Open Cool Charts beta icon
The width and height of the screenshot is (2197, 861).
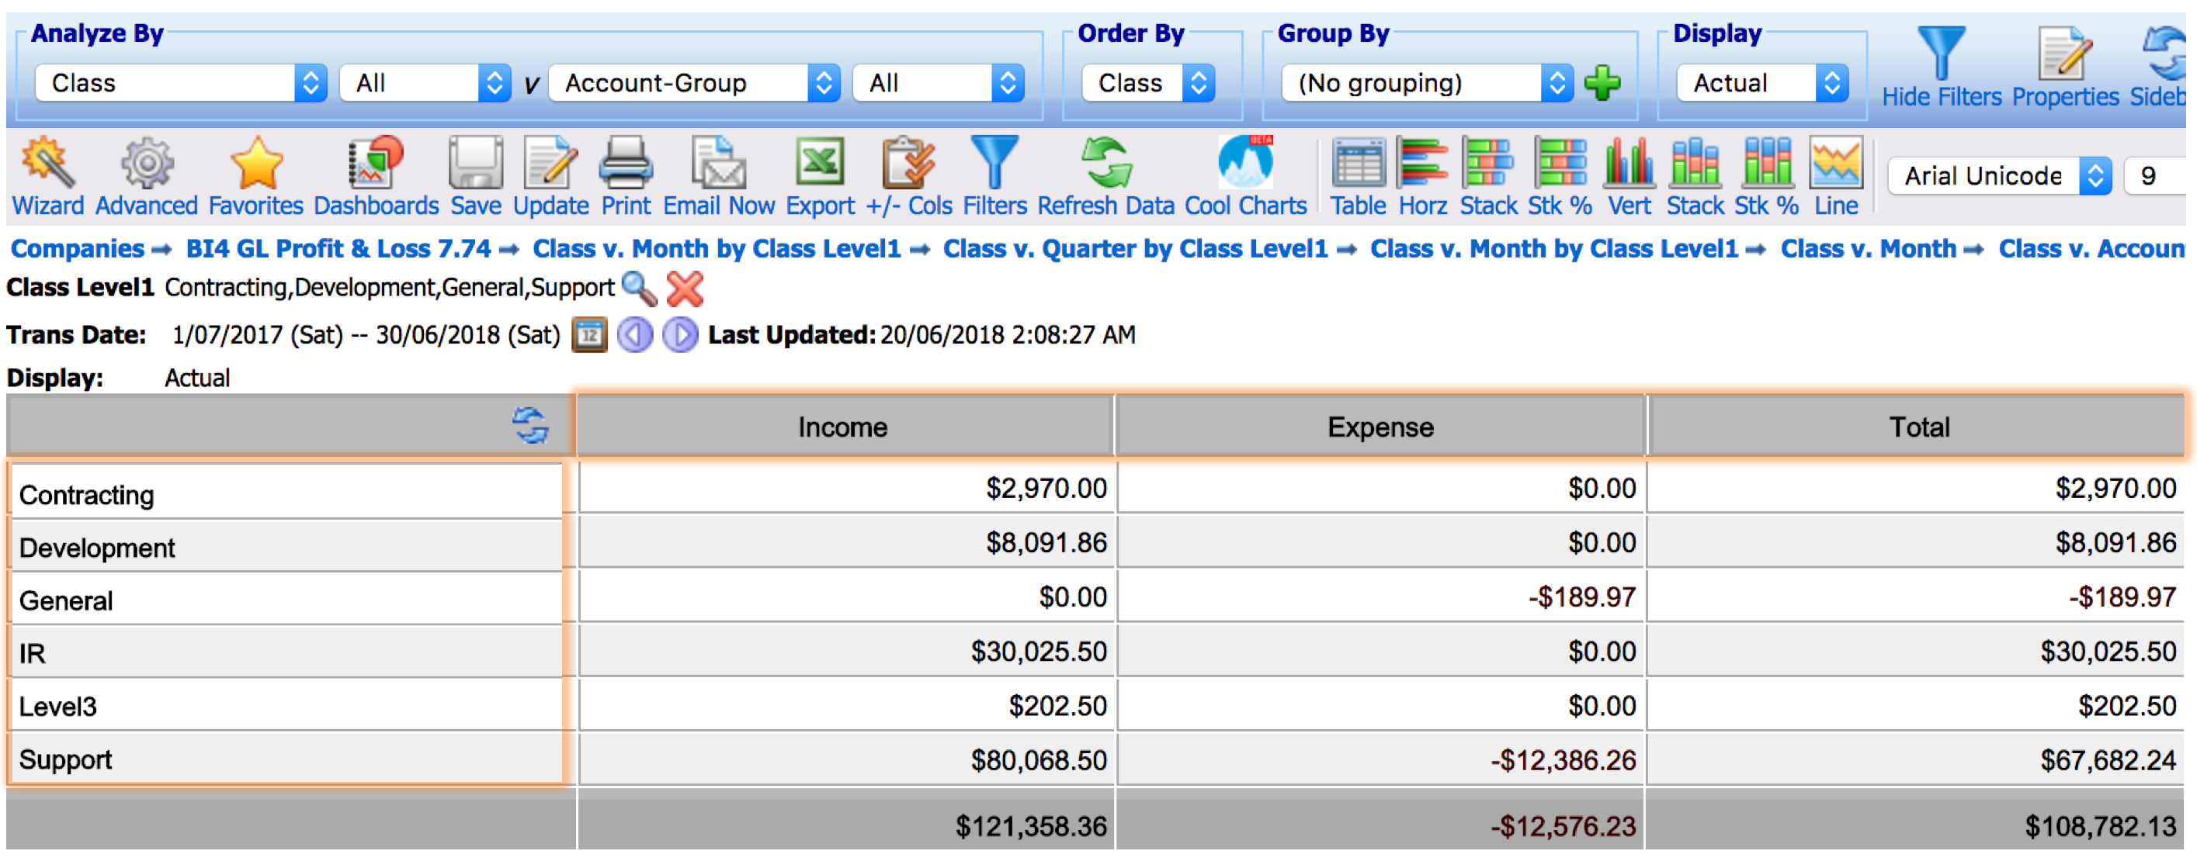1245,176
